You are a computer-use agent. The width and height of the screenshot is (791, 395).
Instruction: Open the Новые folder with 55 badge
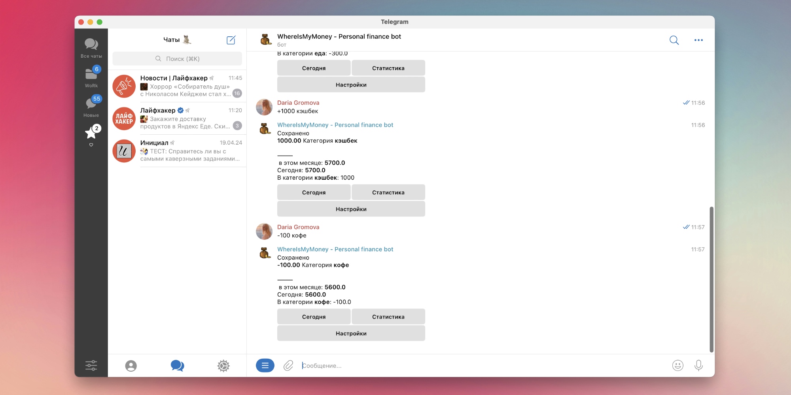tap(91, 106)
